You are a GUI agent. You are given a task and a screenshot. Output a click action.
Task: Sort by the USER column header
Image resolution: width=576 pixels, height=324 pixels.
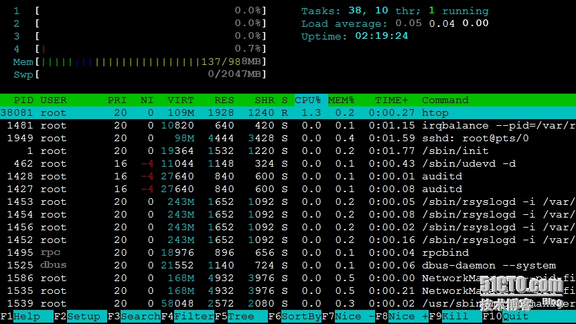click(x=54, y=100)
